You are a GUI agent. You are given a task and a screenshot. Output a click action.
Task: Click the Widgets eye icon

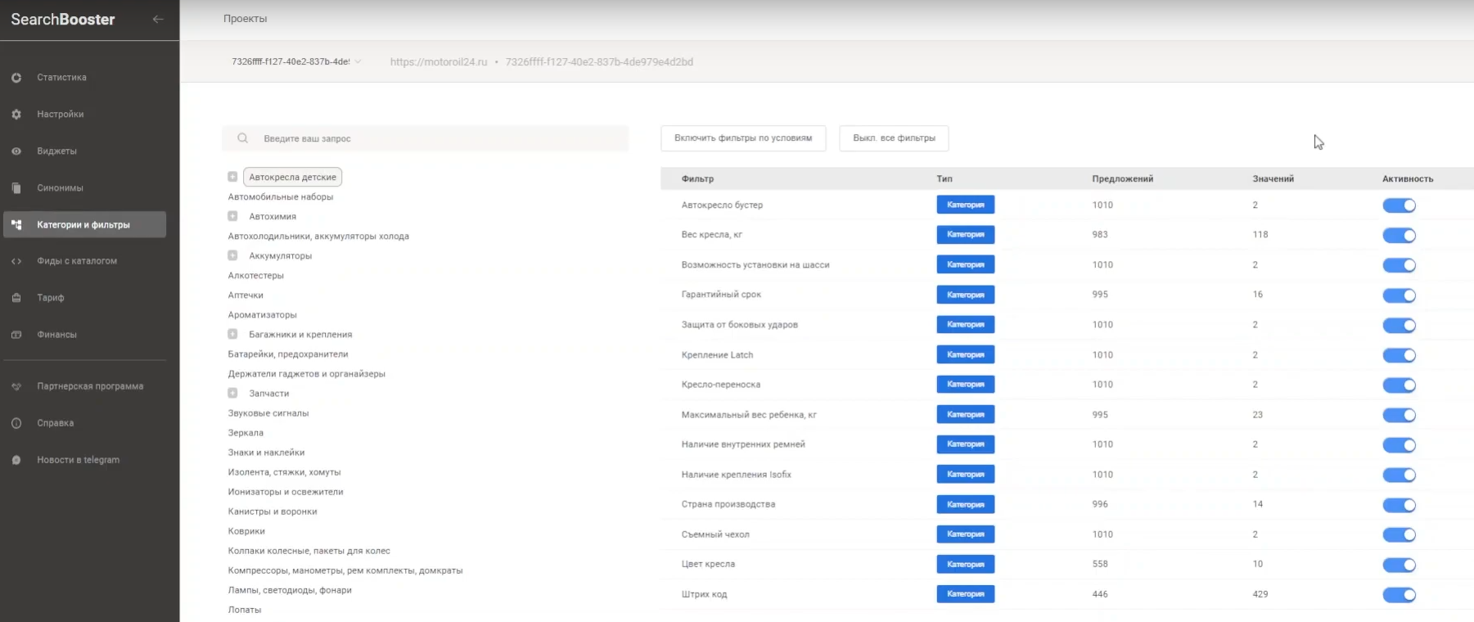click(16, 151)
